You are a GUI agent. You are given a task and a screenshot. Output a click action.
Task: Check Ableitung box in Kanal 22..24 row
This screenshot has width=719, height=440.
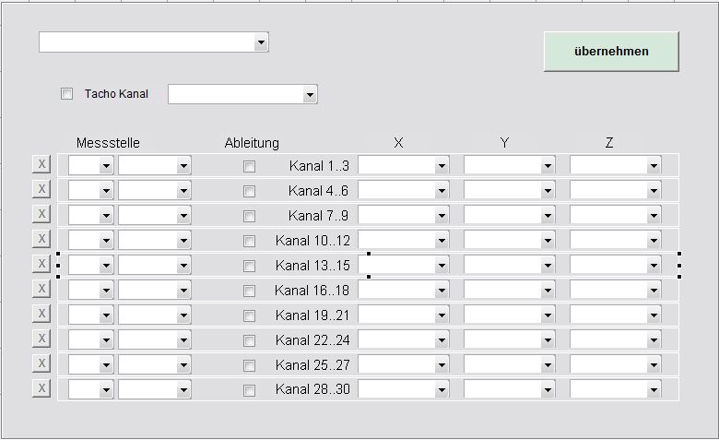[249, 340]
